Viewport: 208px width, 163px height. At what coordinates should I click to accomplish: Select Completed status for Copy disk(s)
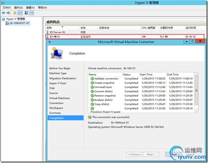[x=131, y=104]
